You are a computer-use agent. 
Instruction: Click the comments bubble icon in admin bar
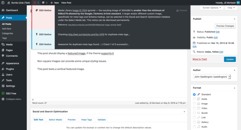pyautogui.click(x=43, y=3)
